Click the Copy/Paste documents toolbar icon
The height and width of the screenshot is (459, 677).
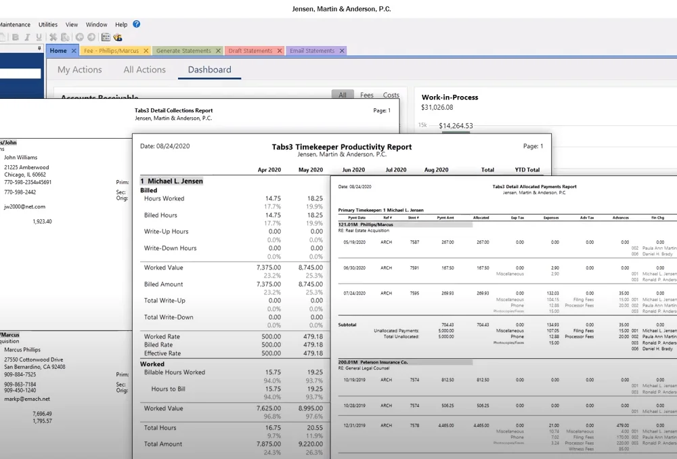(x=65, y=37)
